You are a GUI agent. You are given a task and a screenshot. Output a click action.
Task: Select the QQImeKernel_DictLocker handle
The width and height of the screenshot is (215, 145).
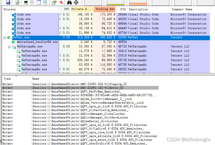point(80,121)
